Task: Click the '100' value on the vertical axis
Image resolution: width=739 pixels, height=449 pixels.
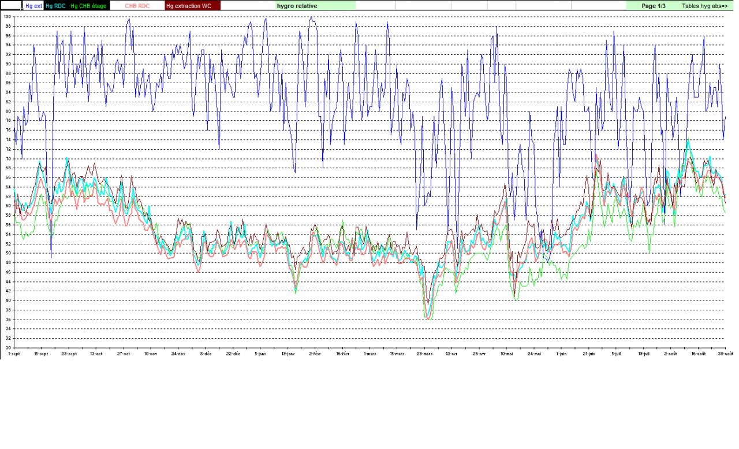Action: (x=8, y=17)
